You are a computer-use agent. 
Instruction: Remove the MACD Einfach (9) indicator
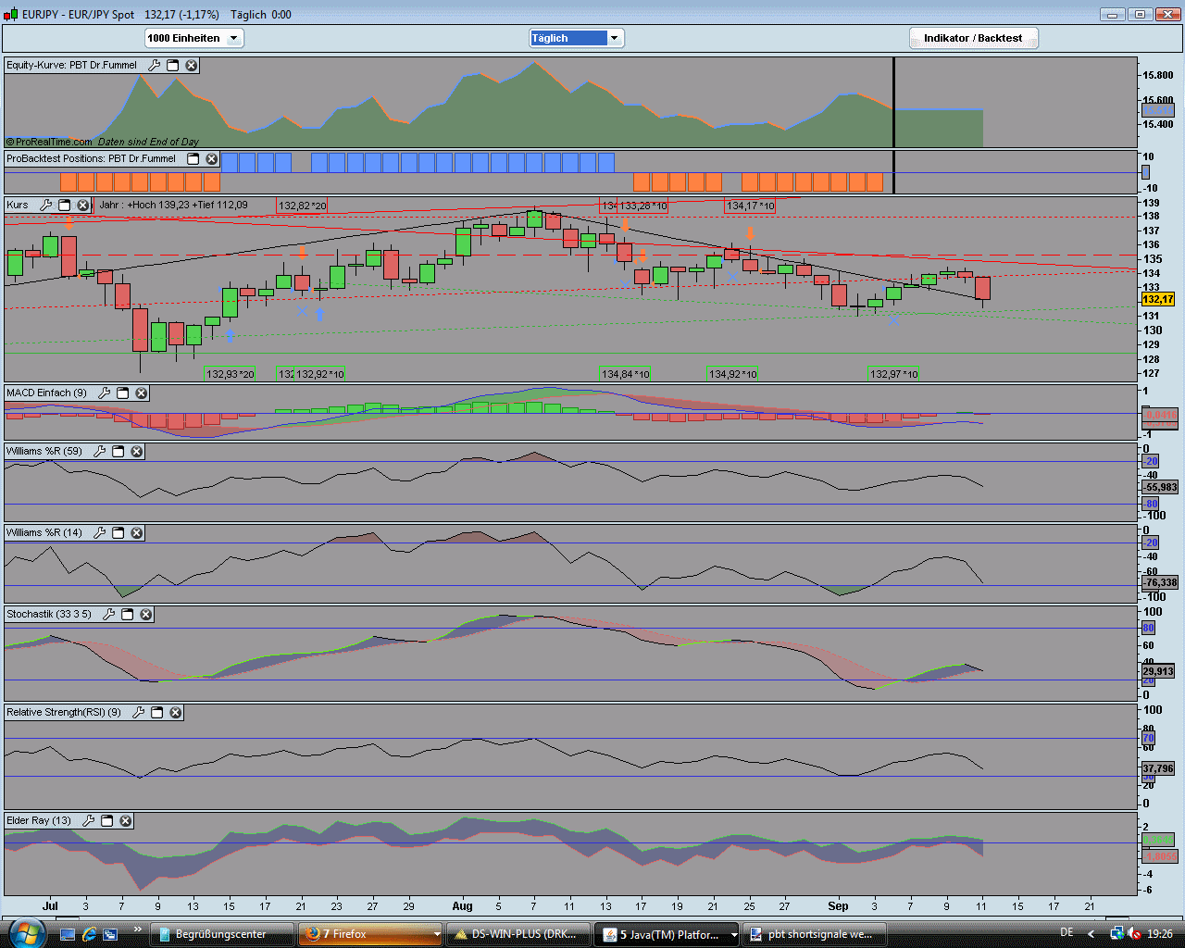click(x=142, y=393)
